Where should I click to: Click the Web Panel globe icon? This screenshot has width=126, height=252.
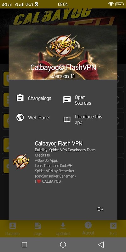20,117
